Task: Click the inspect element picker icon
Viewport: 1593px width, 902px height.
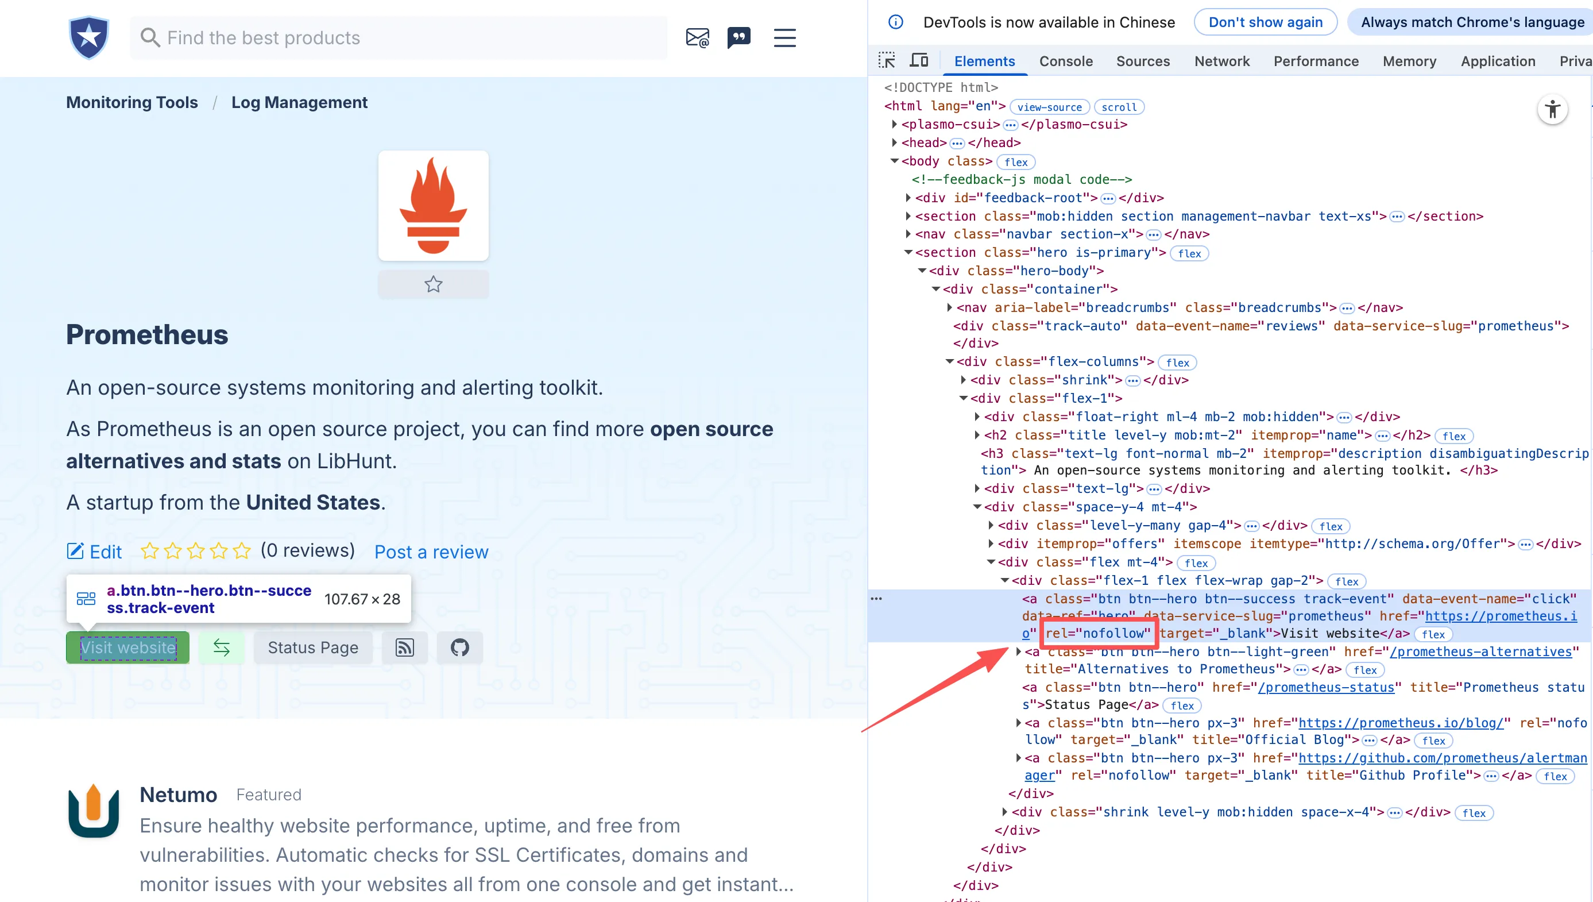Action: pos(887,61)
